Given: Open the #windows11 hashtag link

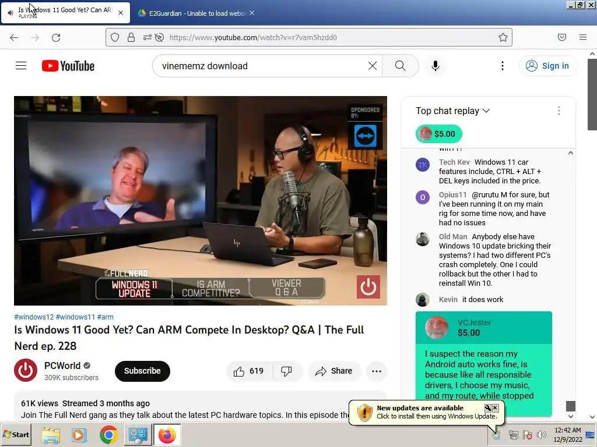Looking at the screenshot, I should 75,317.
